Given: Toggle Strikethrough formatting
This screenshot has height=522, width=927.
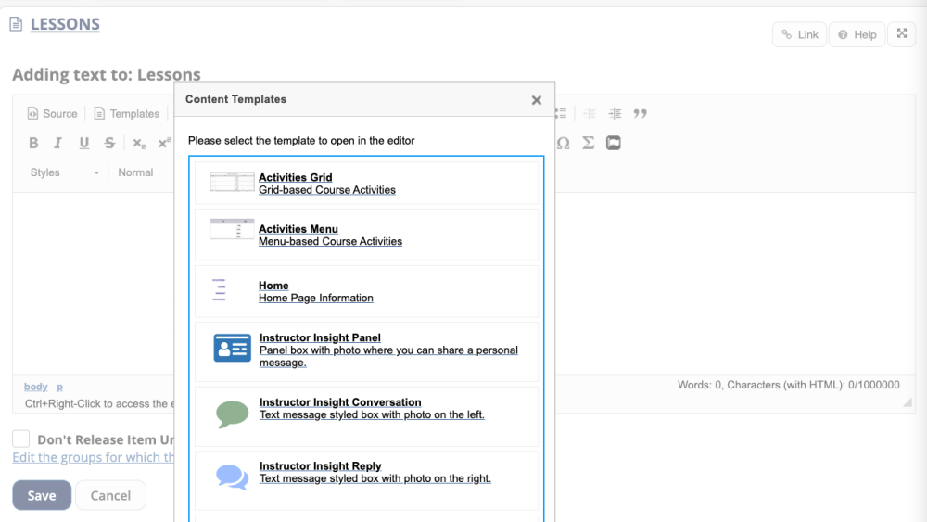Looking at the screenshot, I should click(x=109, y=143).
